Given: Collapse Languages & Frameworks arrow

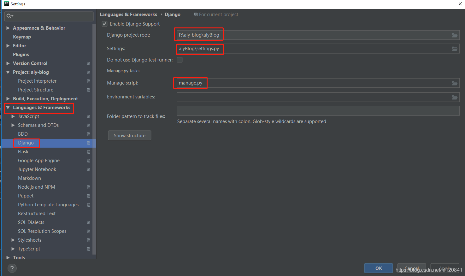Looking at the screenshot, I should (x=8, y=108).
